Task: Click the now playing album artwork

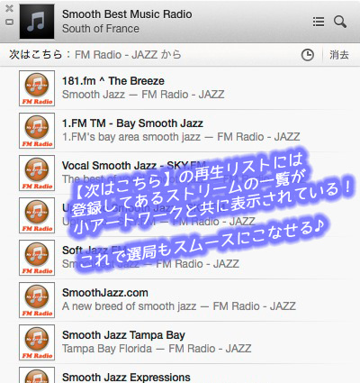Action: click(37, 22)
